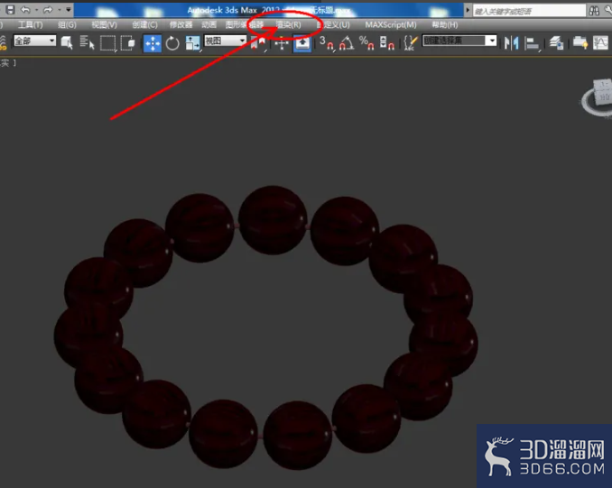
Task: Click the Mirror tool icon
Action: (511, 43)
